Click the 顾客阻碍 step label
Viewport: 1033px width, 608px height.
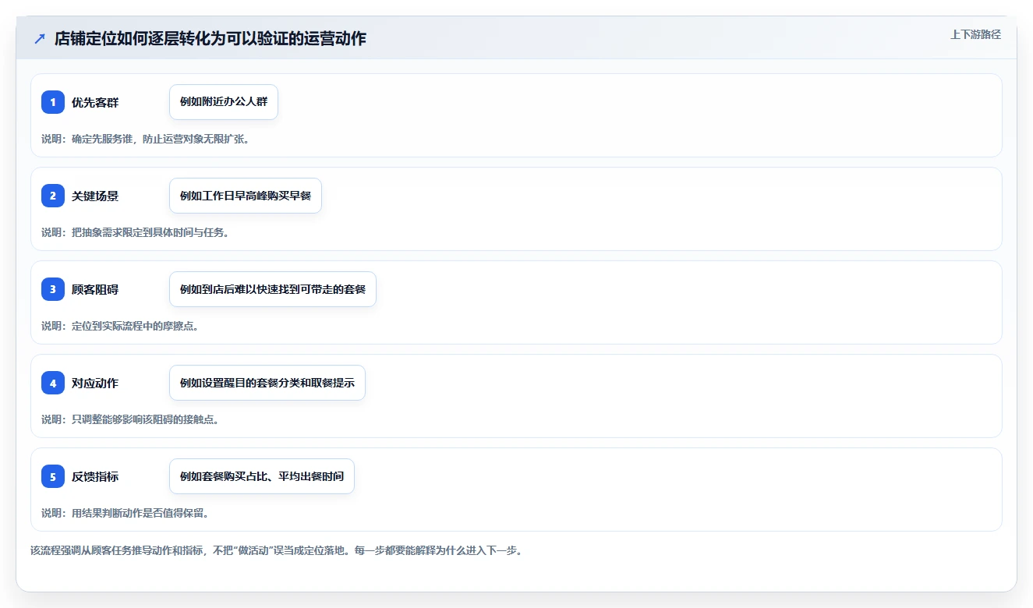pos(95,289)
